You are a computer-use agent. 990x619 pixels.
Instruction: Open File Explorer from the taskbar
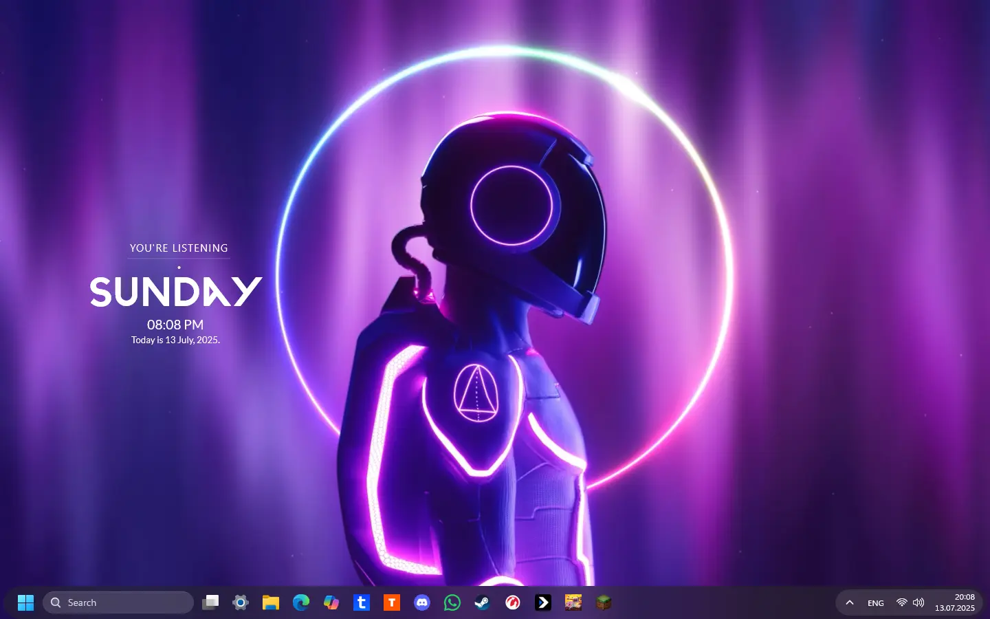pos(271,602)
